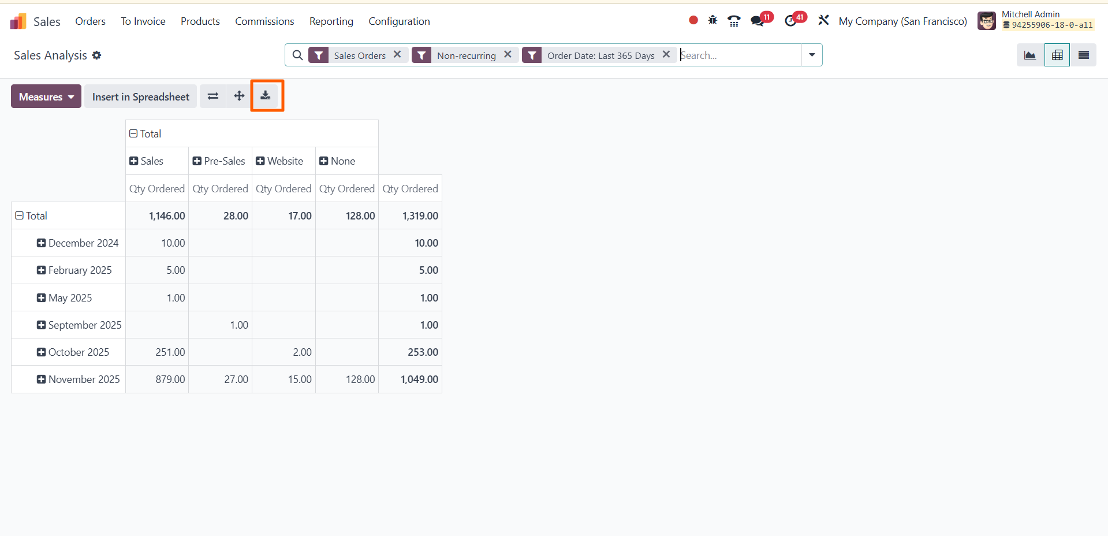
Task: Open the To Invoice menu
Action: [x=143, y=21]
